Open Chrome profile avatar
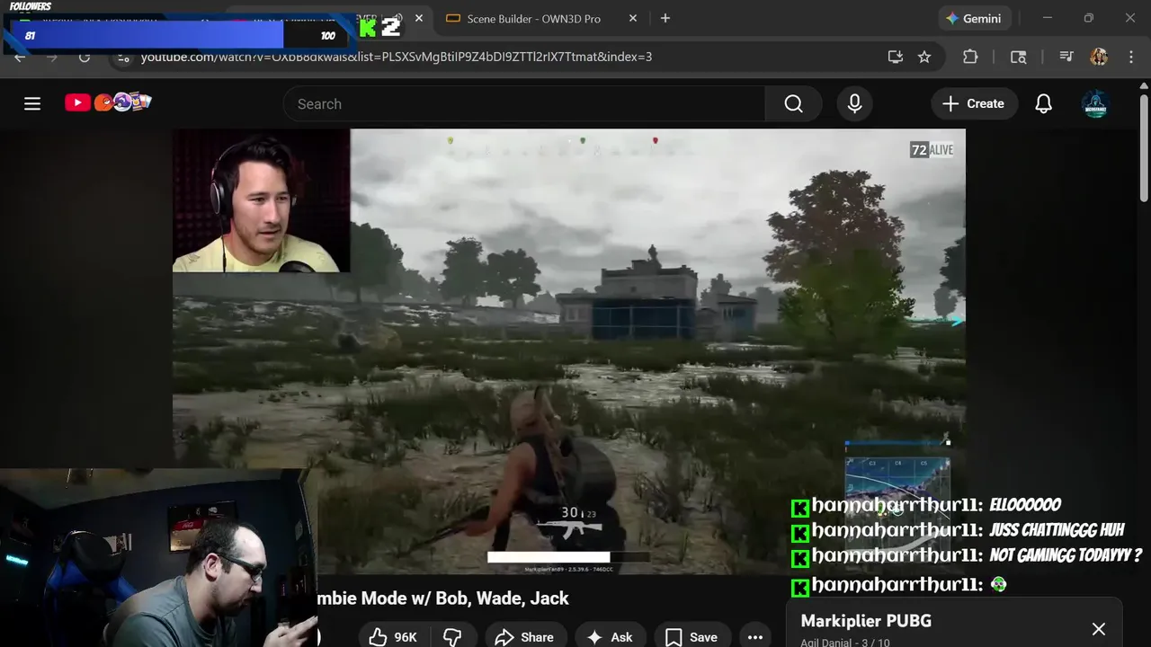This screenshot has height=647, width=1151. [x=1099, y=57]
